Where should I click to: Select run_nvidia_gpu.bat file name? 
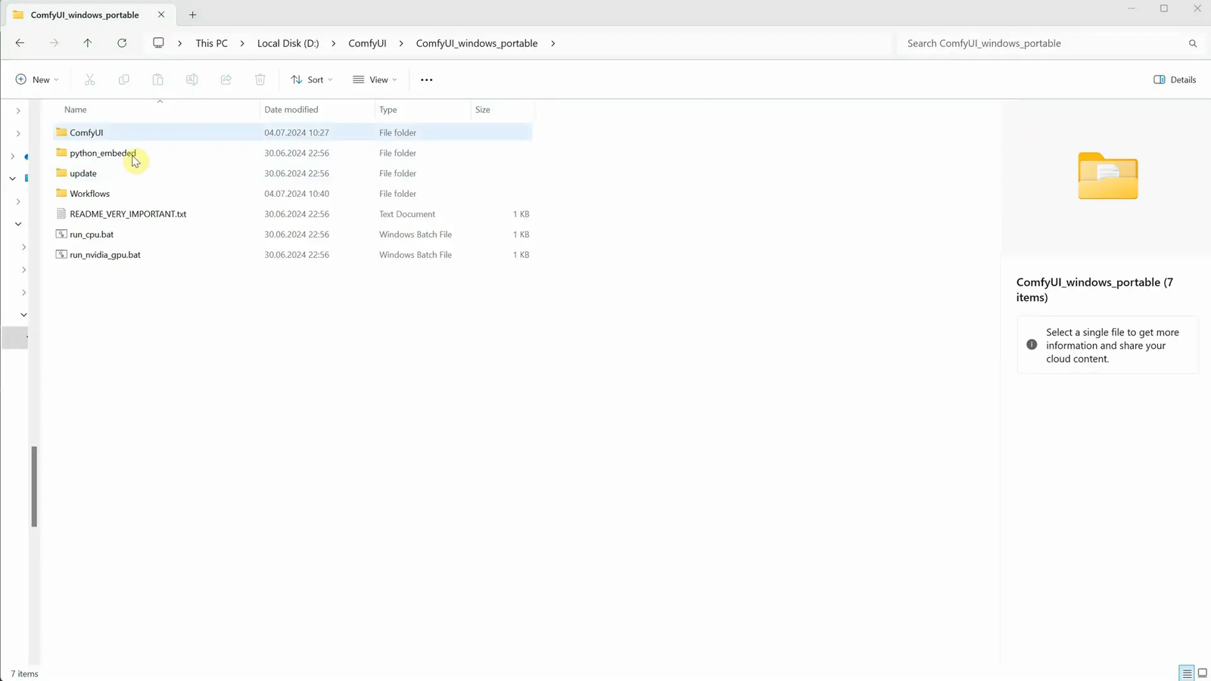105,255
